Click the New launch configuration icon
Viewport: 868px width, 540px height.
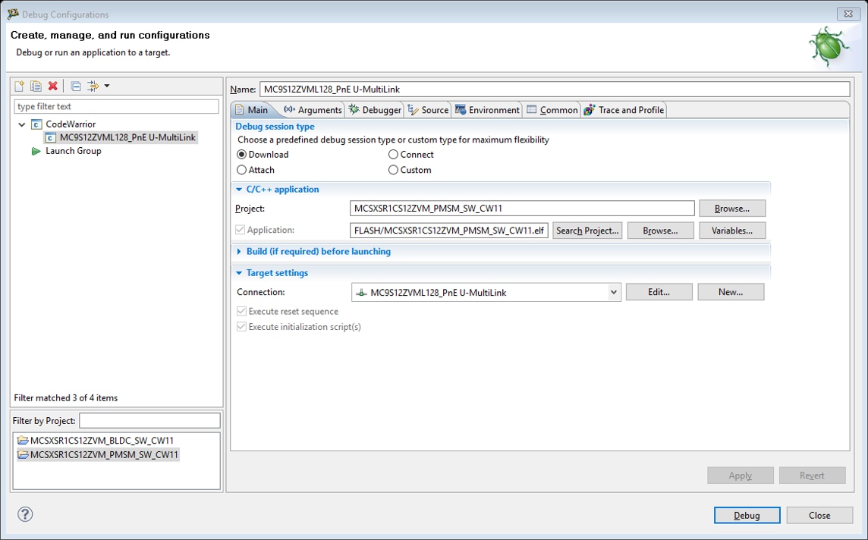click(x=20, y=86)
